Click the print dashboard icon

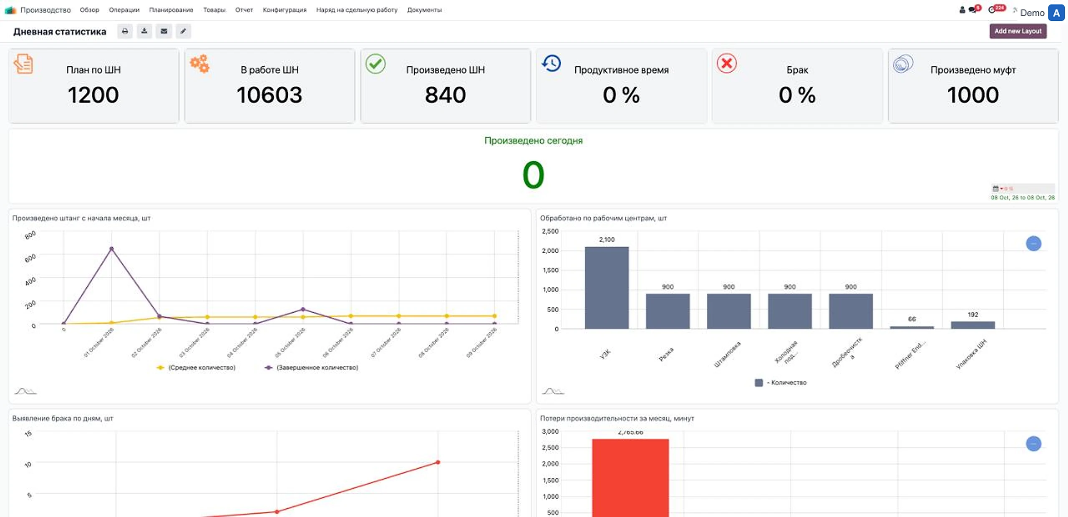(125, 31)
